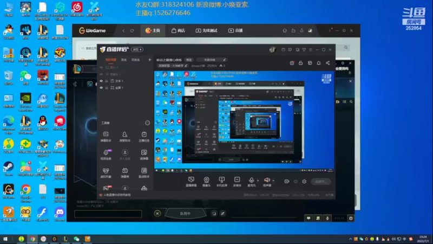433x244 pixels.
Task: Open Windows Start menu
Action: (x=5, y=239)
